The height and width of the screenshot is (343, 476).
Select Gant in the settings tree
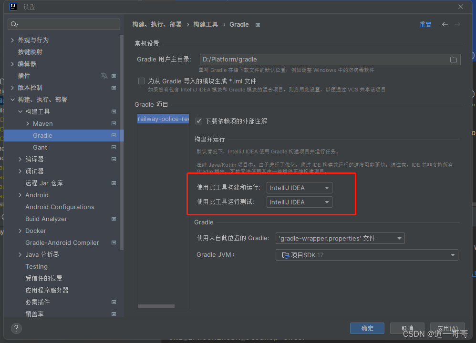[x=40, y=147]
